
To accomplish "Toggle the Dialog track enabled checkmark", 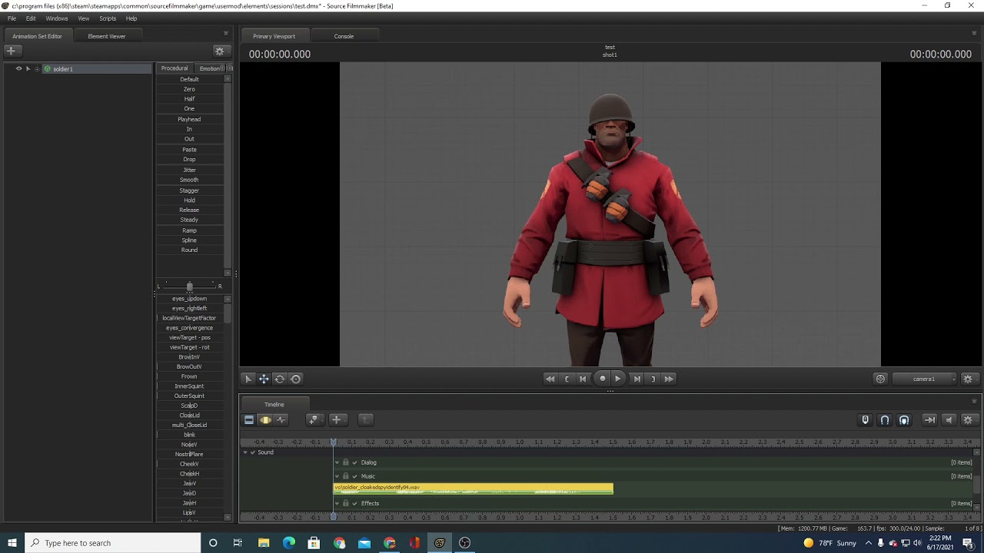I will click(x=354, y=462).
